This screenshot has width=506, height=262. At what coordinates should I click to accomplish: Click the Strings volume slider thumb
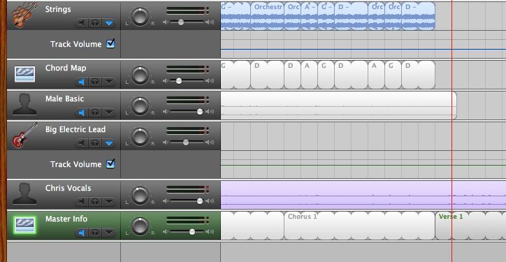click(181, 22)
